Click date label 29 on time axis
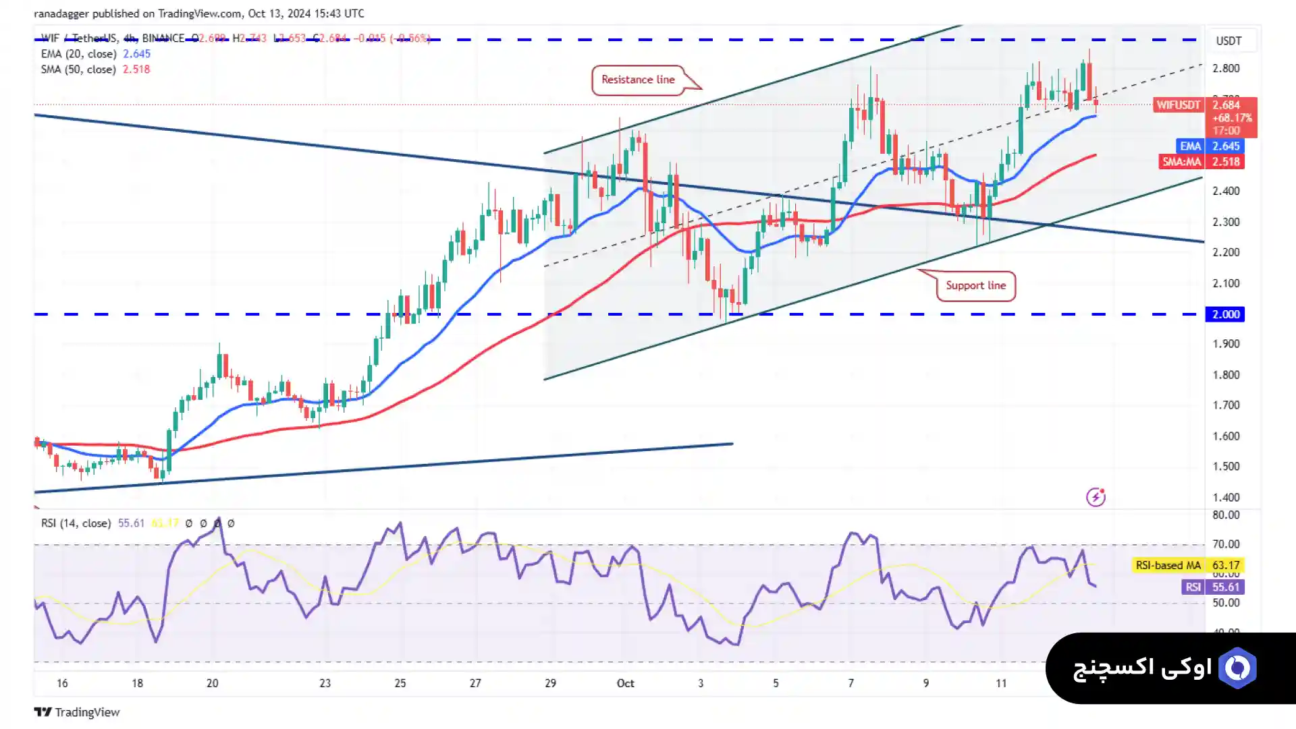Image resolution: width=1296 pixels, height=729 pixels. 551,683
